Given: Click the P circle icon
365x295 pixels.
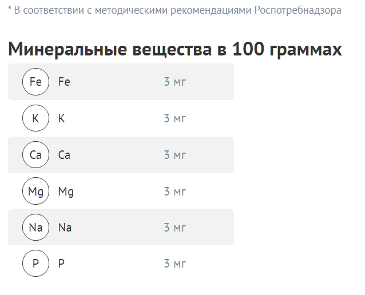Looking at the screenshot, I should tap(35, 264).
